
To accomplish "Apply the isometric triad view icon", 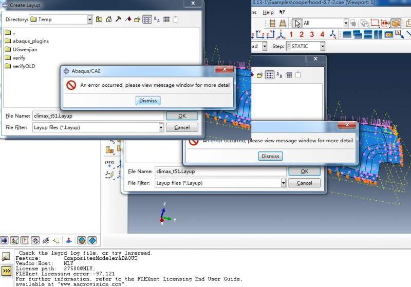I will (281, 34).
